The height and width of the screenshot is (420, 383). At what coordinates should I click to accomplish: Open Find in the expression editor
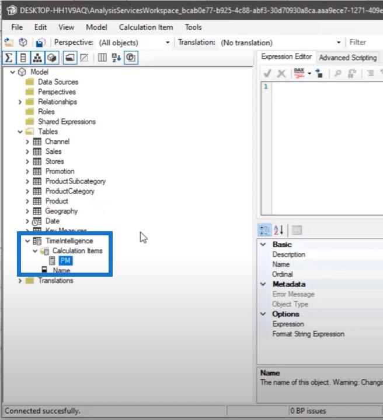click(x=338, y=73)
